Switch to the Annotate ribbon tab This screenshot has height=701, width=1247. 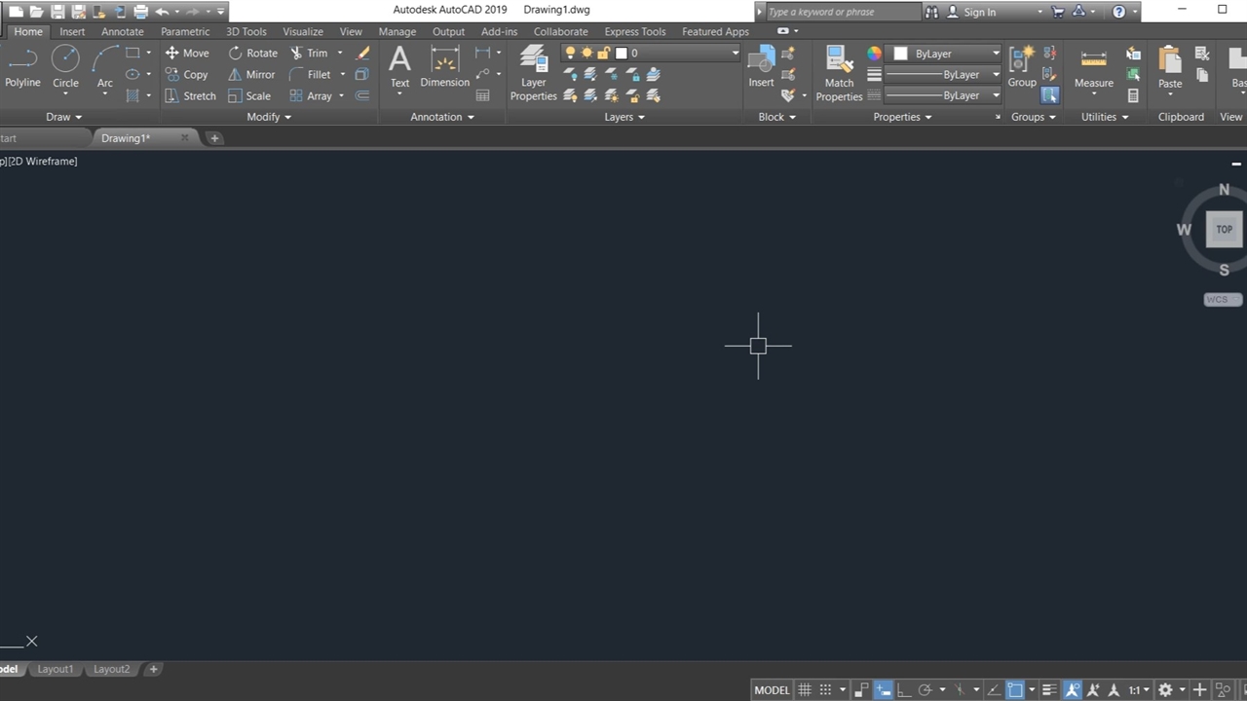[x=122, y=31]
